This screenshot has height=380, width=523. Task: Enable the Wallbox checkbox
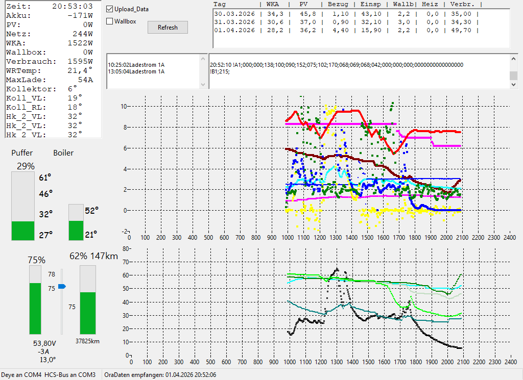109,21
